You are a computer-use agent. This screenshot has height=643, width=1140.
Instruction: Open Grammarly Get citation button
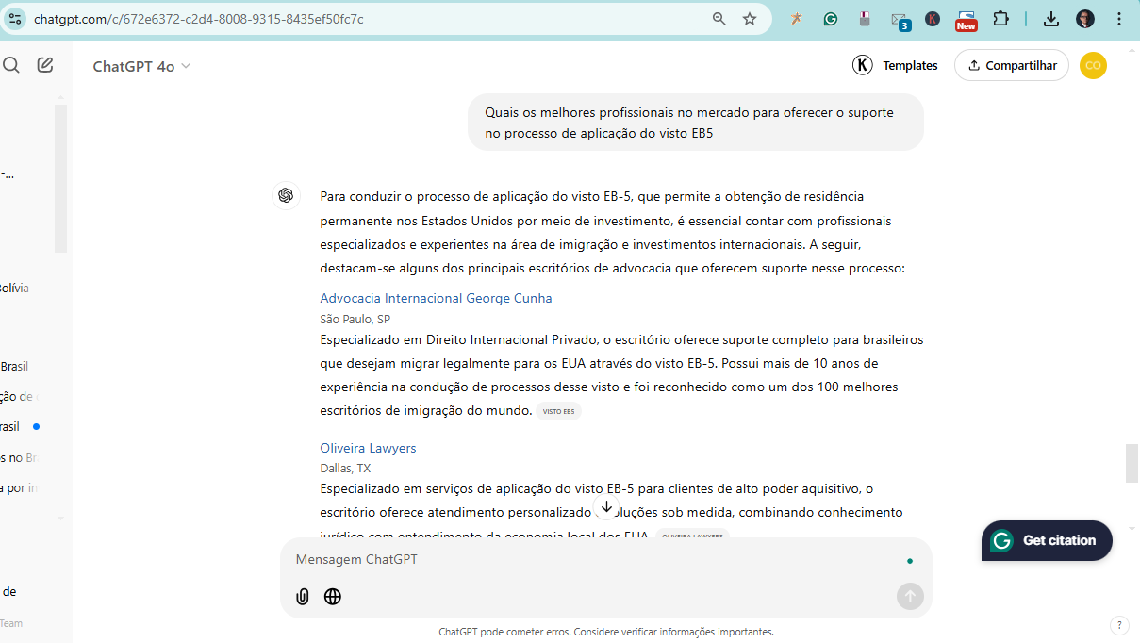(1047, 540)
